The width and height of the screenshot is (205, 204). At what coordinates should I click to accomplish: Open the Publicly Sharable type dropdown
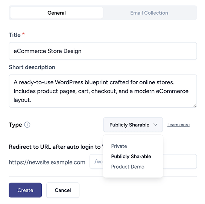click(x=133, y=125)
